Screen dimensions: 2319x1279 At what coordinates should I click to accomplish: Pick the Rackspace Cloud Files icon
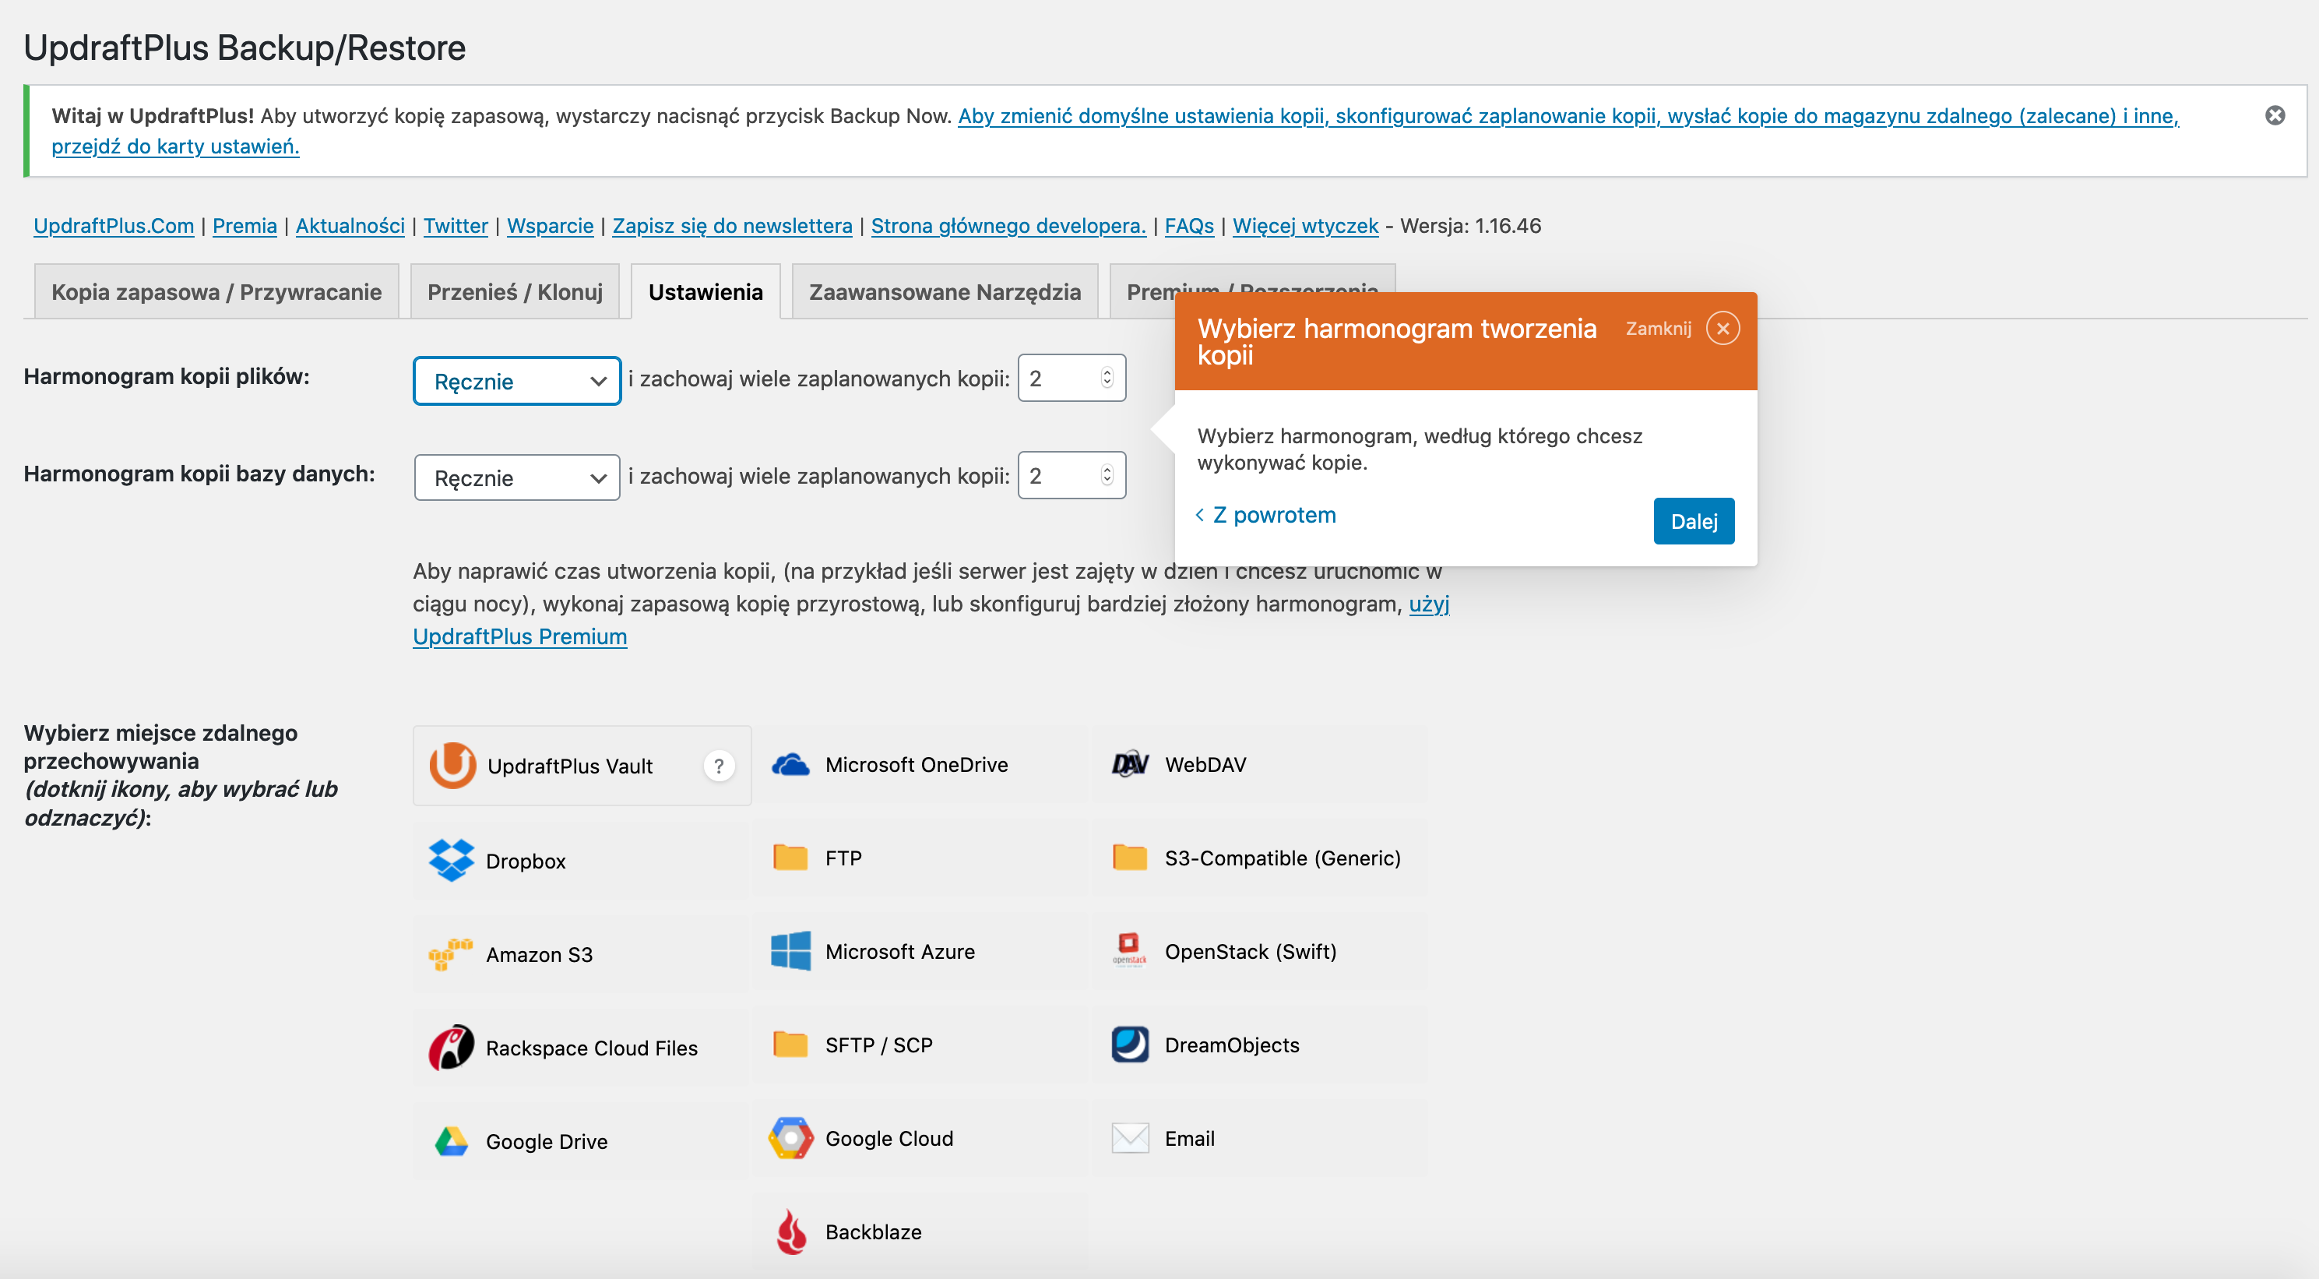coord(451,1048)
